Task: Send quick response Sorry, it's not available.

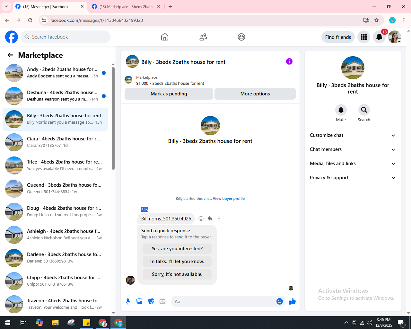Action: (x=177, y=274)
